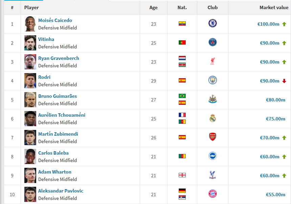Click the Newcastle United club crest
Image resolution: width=291 pixels, height=204 pixels.
coord(212,99)
